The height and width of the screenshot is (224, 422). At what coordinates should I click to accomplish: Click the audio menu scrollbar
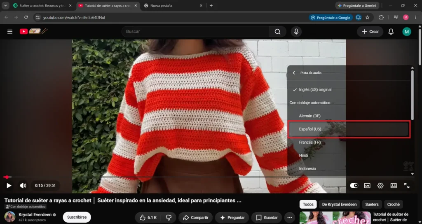pyautogui.click(x=412, y=95)
